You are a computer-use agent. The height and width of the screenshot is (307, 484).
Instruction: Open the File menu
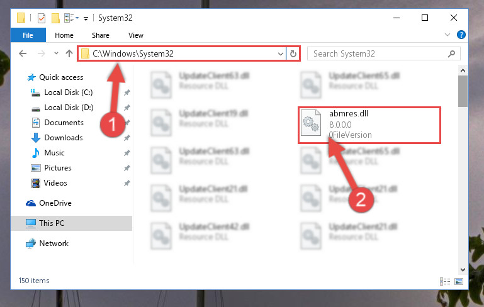pyautogui.click(x=28, y=35)
